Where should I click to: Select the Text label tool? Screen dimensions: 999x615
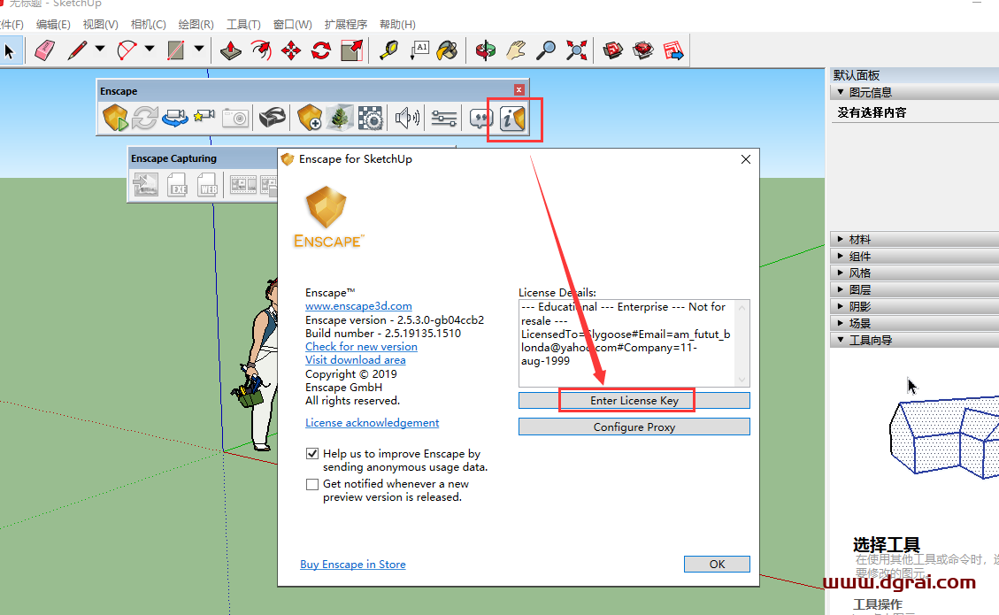(x=419, y=50)
